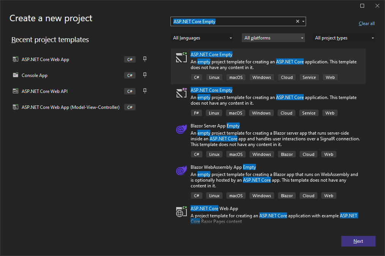
Task: Select the Blazor Server App Empty title
Action: [215, 126]
